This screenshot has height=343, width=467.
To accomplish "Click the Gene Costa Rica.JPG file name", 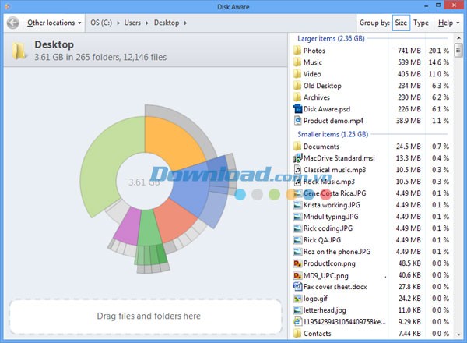I will (x=335, y=193).
